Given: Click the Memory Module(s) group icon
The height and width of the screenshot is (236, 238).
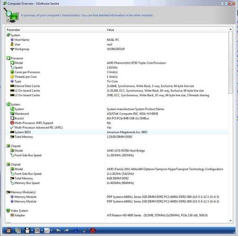Looking at the screenshot, I should click(8, 192).
